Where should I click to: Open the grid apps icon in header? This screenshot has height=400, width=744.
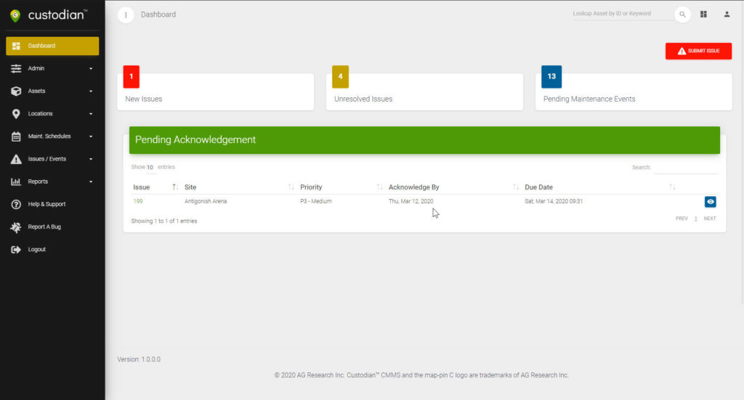703,15
